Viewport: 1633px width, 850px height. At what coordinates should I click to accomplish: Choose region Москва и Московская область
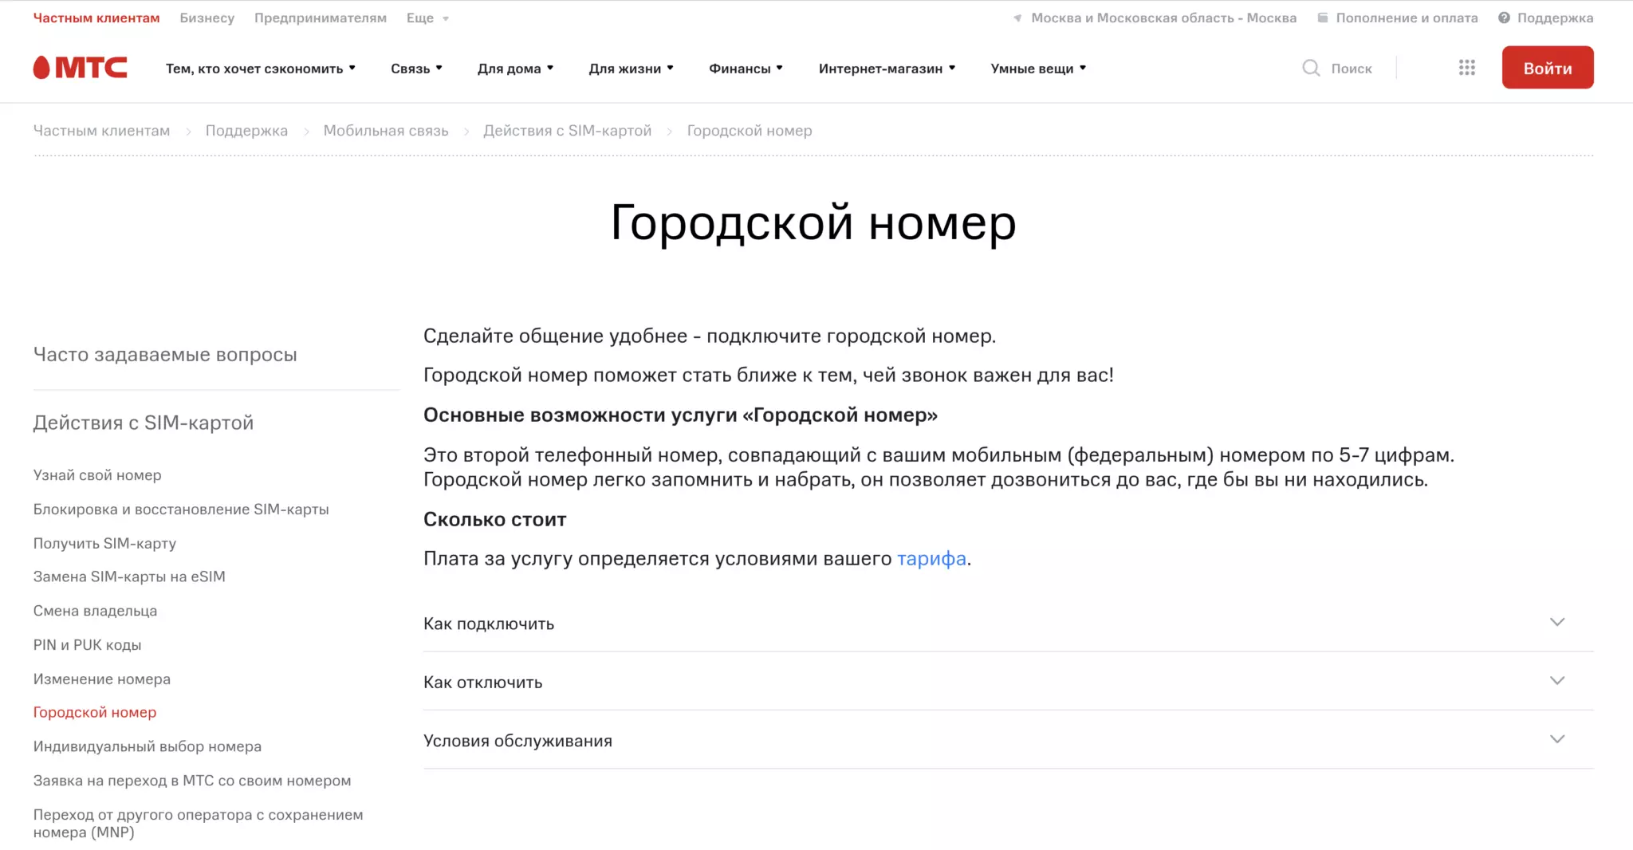1163,18
